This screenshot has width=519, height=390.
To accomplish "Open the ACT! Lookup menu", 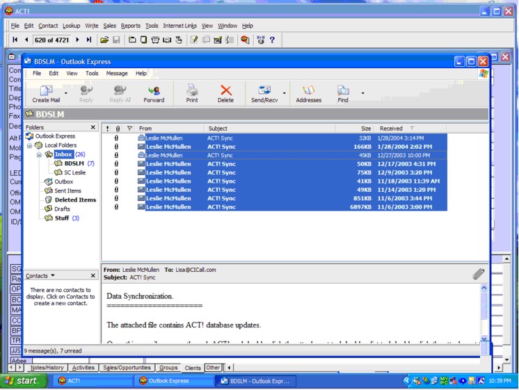I will (x=71, y=26).
